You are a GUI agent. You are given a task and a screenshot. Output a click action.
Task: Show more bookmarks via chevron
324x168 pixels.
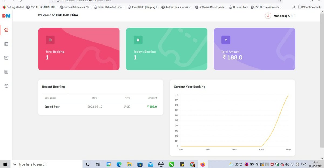pyautogui.click(x=293, y=7)
